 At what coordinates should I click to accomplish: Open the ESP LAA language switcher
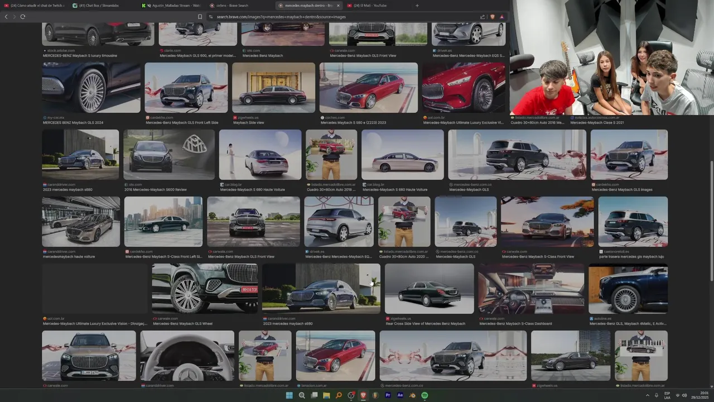click(x=667, y=395)
